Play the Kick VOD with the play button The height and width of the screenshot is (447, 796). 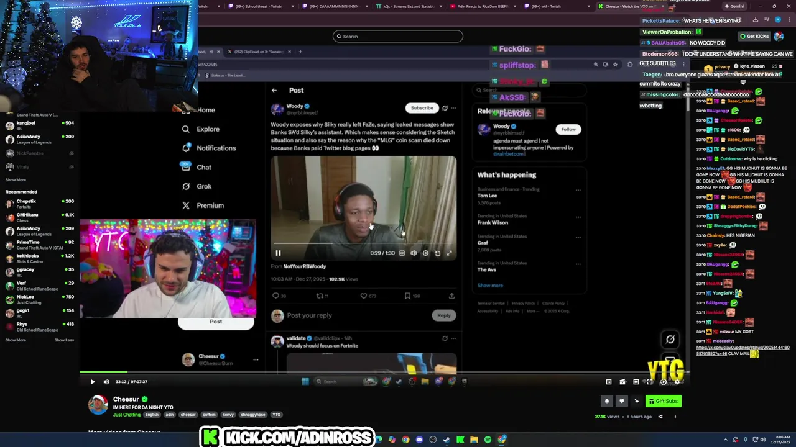[93, 382]
